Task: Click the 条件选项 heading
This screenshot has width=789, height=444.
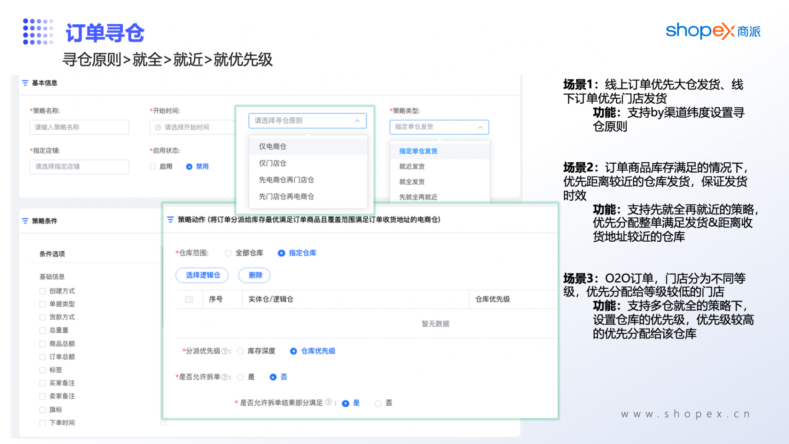Action: point(52,254)
